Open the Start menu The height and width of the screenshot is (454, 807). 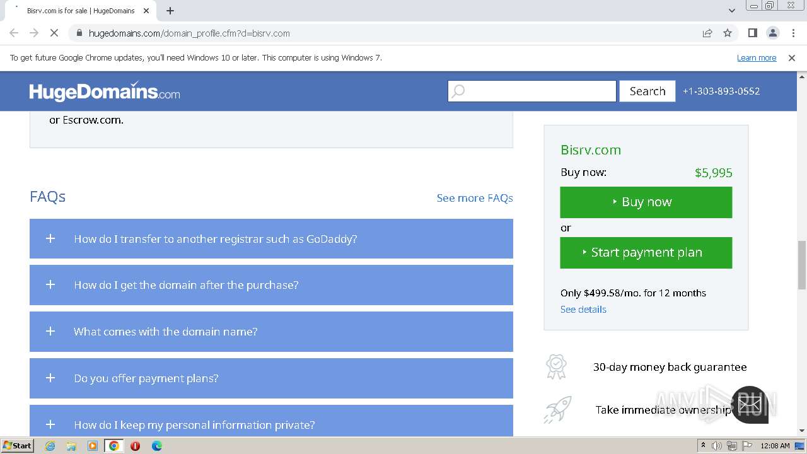17,446
